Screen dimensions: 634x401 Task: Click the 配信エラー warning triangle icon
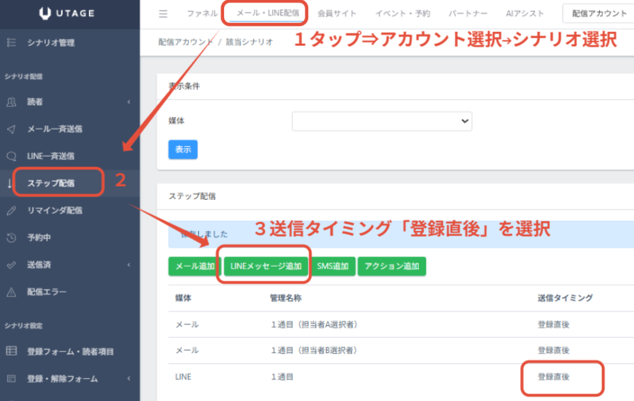click(11, 292)
